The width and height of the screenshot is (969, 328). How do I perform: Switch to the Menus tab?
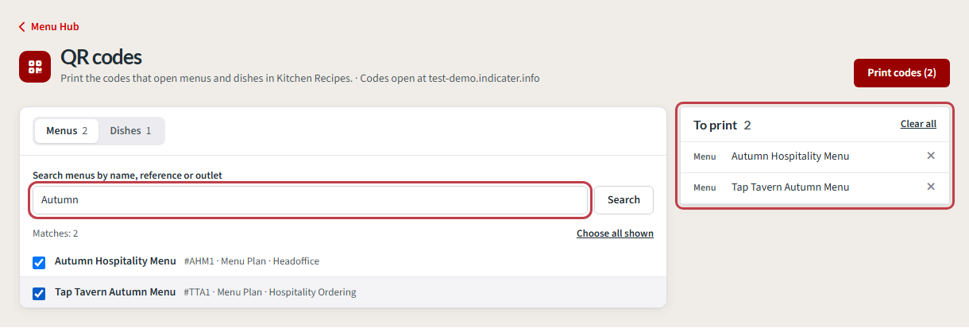67,131
